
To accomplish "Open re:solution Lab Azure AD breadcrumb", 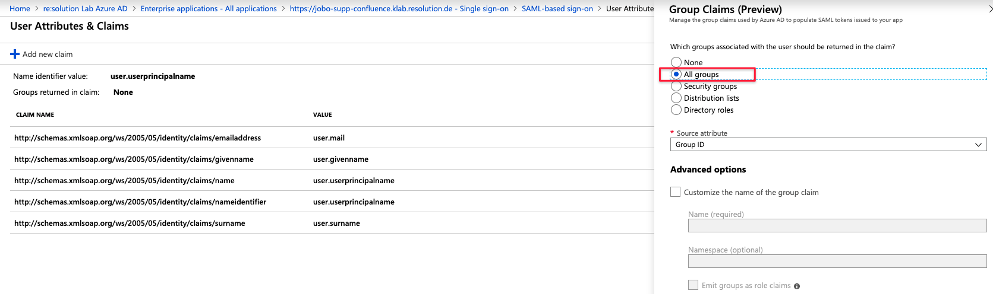I will pyautogui.click(x=85, y=9).
